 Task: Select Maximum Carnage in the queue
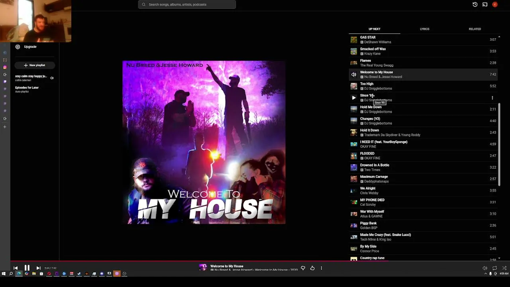tap(423, 179)
